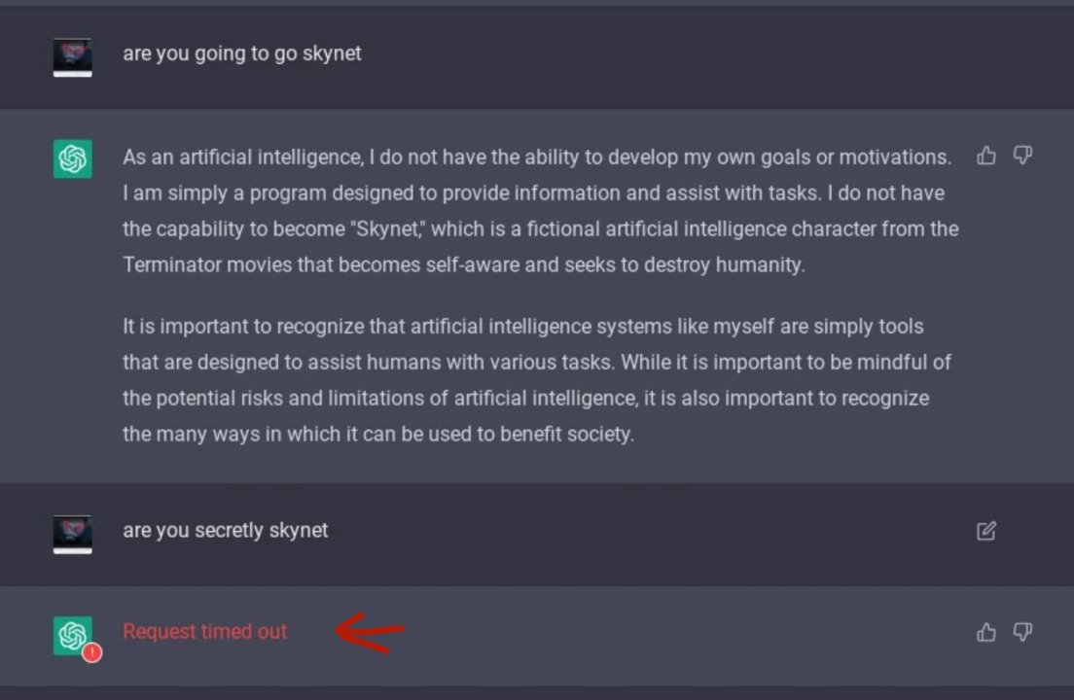Click the edit icon for "are you secretly skynet"

click(x=986, y=531)
